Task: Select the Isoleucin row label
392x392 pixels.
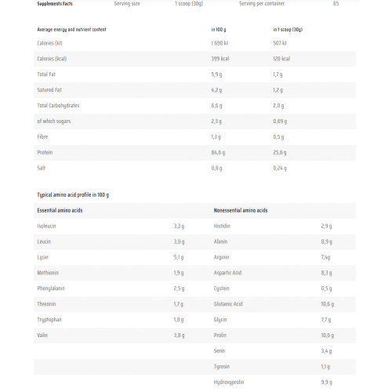Action: coord(46,226)
